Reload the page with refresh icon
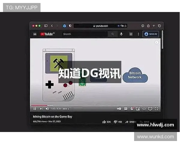Image resolution: width=180 pixels, height=144 pixels. (126, 26)
